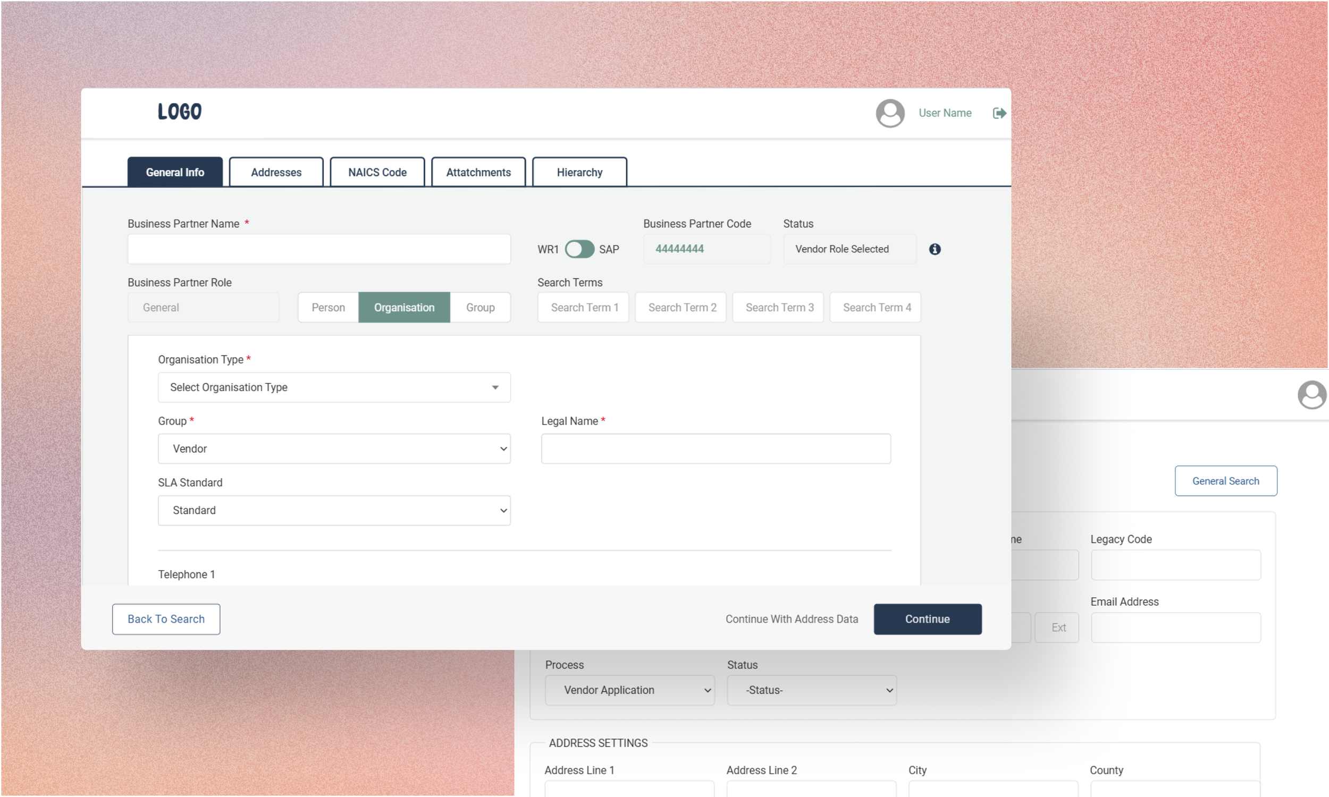The height and width of the screenshot is (797, 1329).
Task: Click the avatar icon in background window
Action: (1311, 395)
